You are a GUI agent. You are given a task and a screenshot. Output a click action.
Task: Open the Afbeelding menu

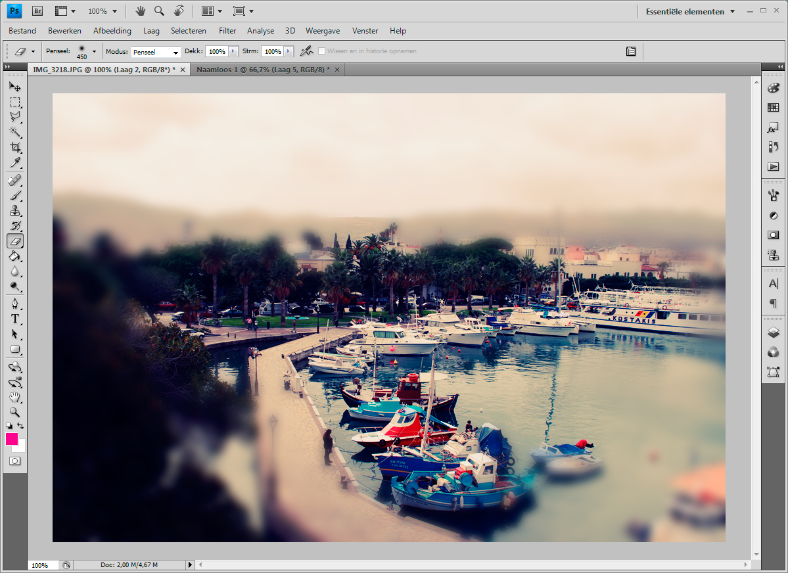(x=112, y=31)
